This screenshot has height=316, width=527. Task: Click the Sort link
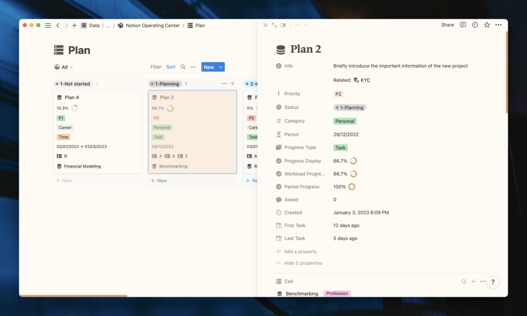click(x=171, y=67)
